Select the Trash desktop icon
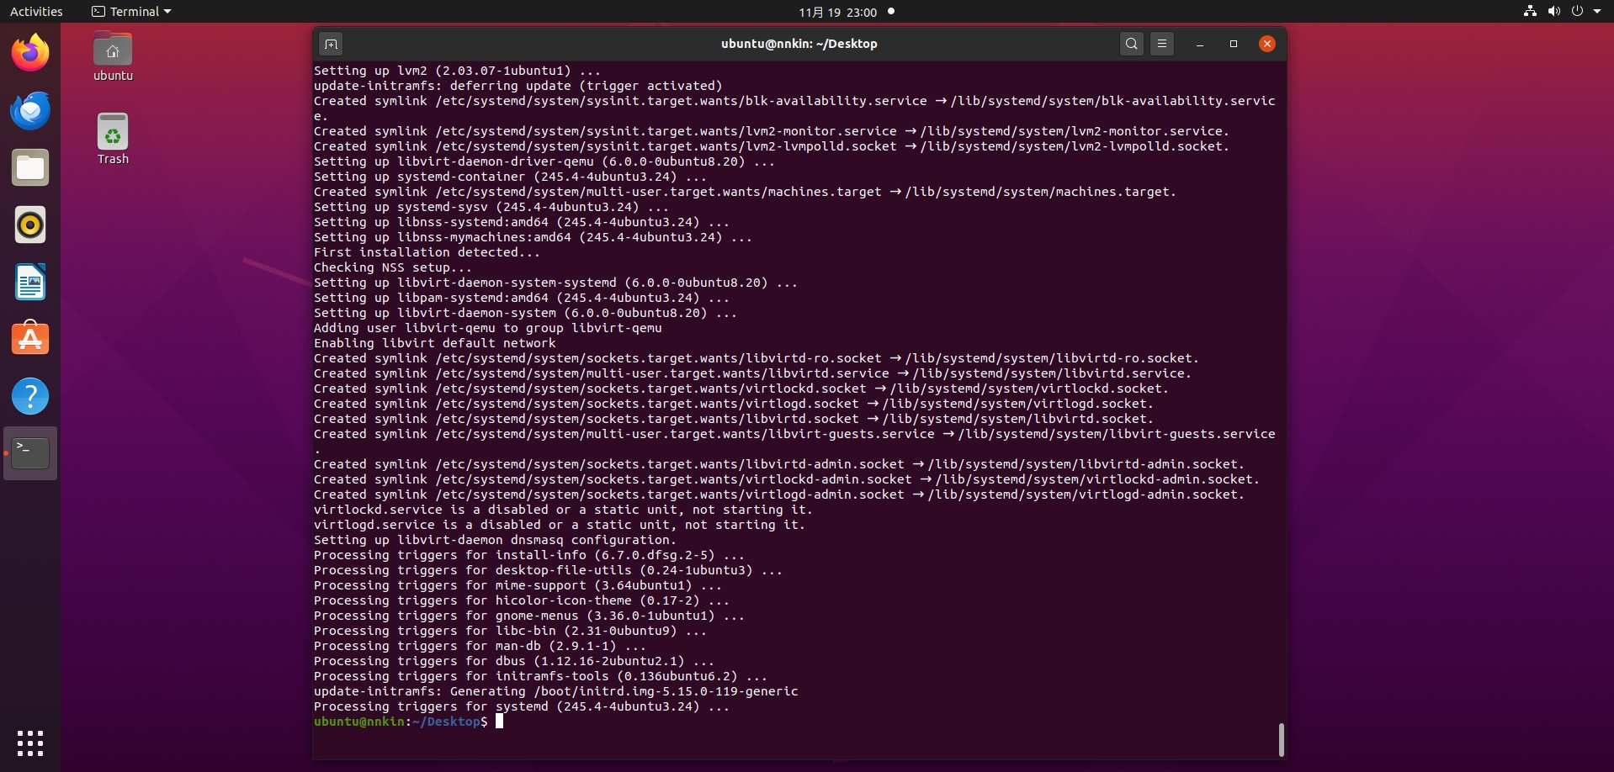 tap(113, 139)
